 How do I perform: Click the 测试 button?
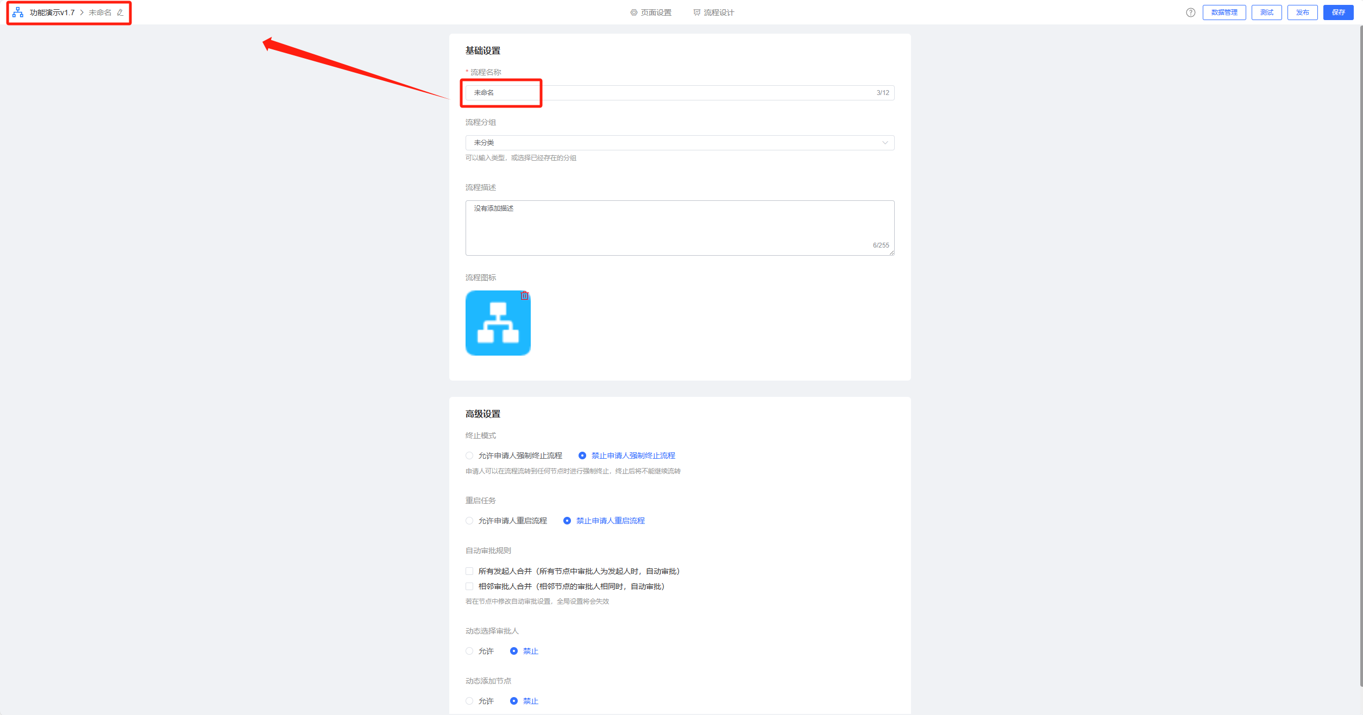click(x=1266, y=12)
